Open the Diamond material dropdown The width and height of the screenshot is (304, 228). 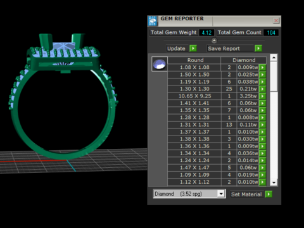(221, 194)
